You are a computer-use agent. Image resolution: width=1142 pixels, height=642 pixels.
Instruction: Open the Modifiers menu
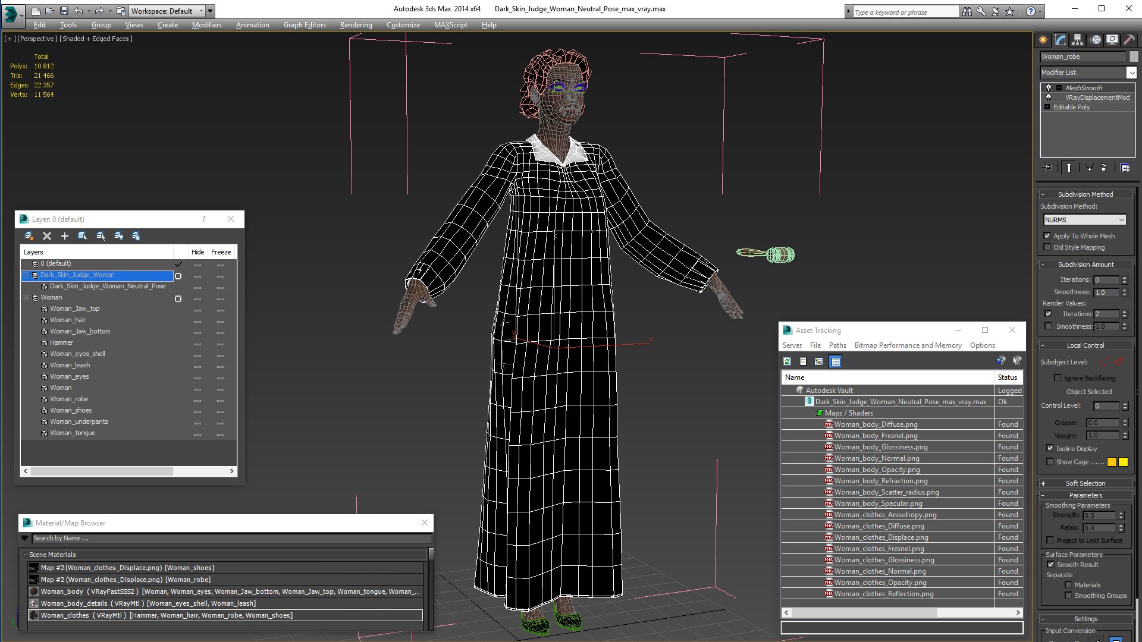pos(206,25)
